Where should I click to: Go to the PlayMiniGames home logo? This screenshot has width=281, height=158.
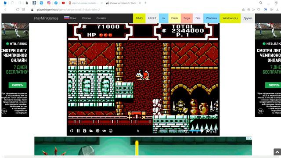[46, 18]
